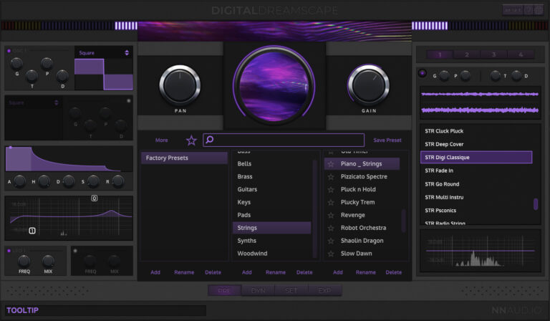Select sampler slot tab 2
This screenshot has height=321, width=550.
467,54
